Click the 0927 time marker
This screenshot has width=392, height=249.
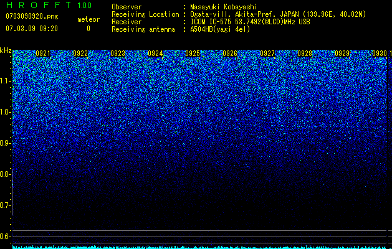[267, 54]
